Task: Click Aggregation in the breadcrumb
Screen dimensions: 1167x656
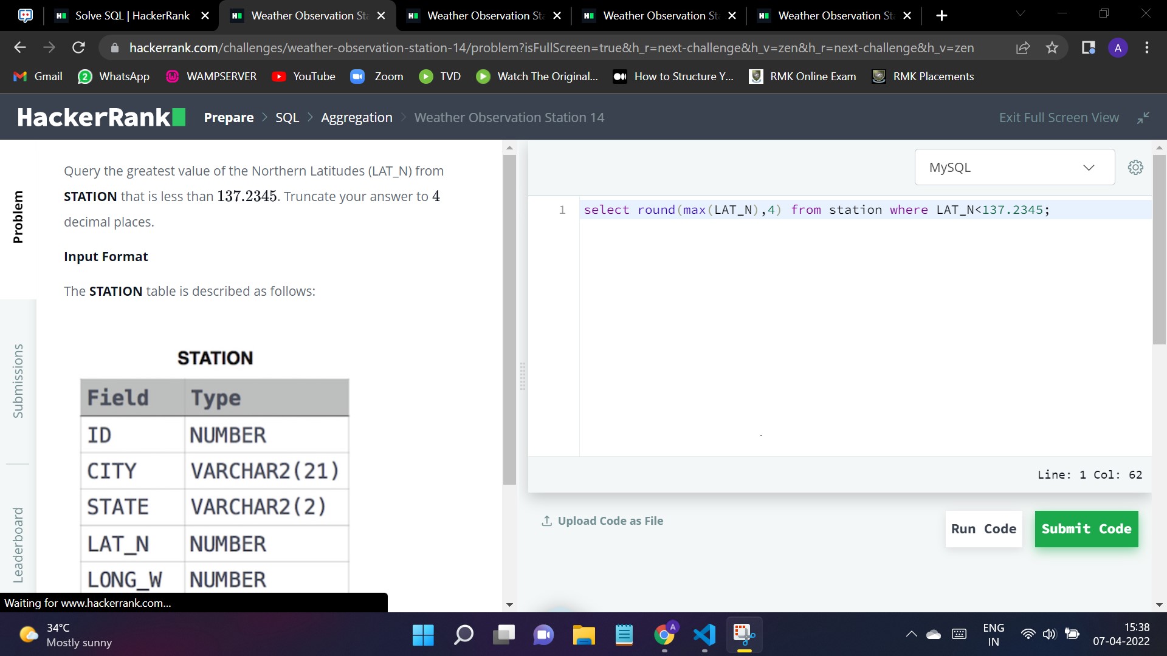Action: [x=356, y=117]
